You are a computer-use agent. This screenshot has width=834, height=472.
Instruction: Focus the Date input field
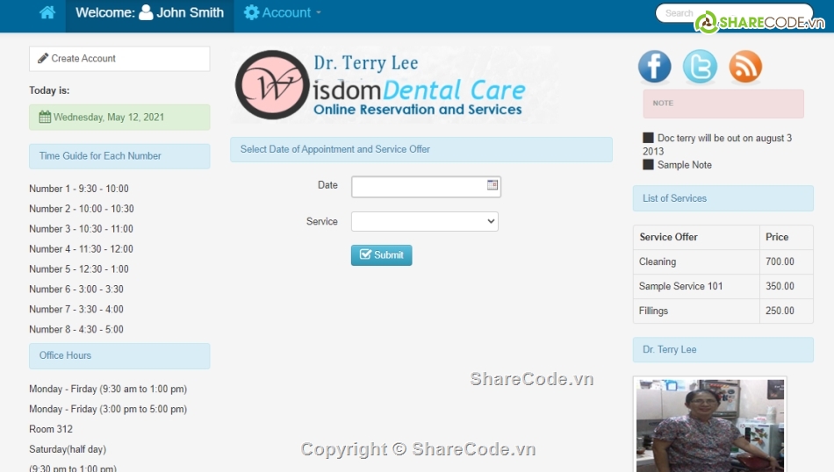418,186
